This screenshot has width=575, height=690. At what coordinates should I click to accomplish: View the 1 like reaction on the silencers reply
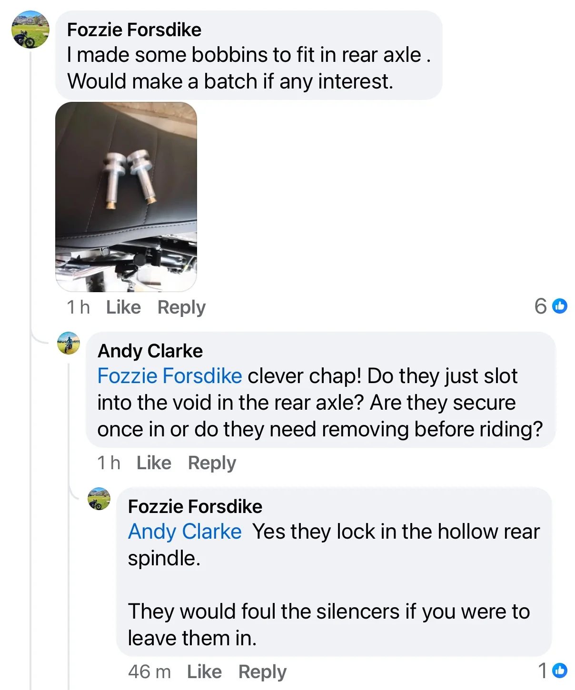pos(553,670)
